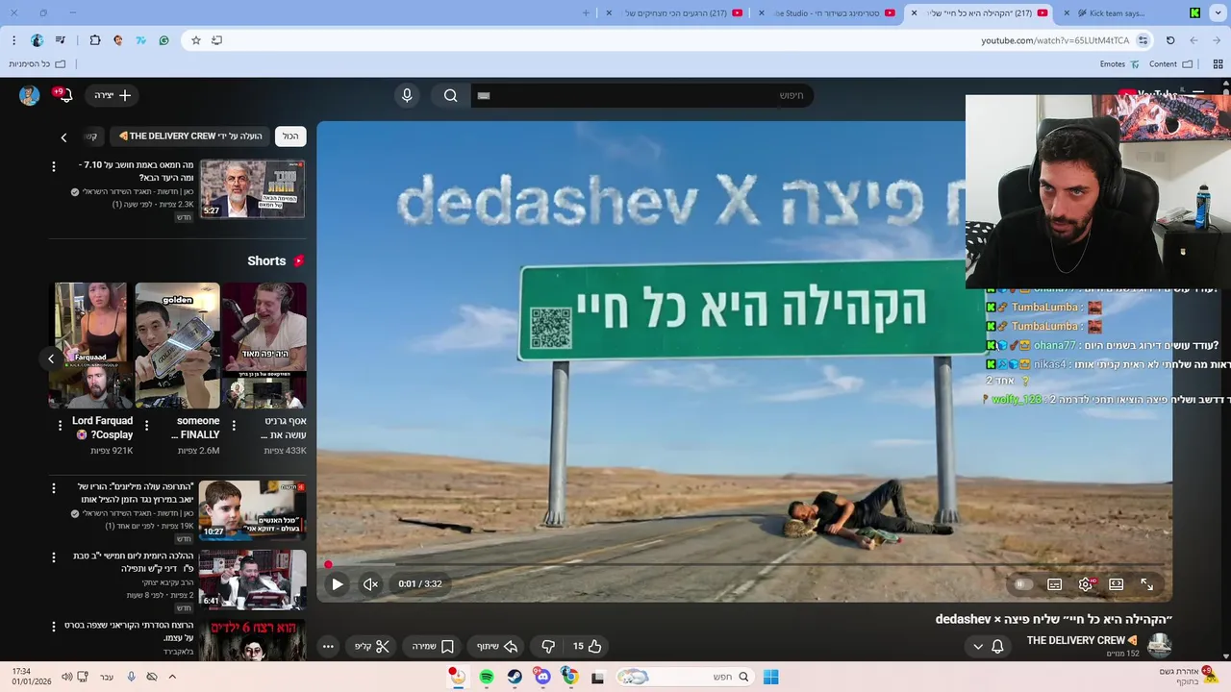Open the Lord Farquaad Cosplay short
Image resolution: width=1231 pixels, height=692 pixels.
90,345
